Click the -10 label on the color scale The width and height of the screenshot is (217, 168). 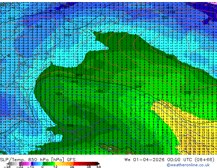[x=30, y=167]
